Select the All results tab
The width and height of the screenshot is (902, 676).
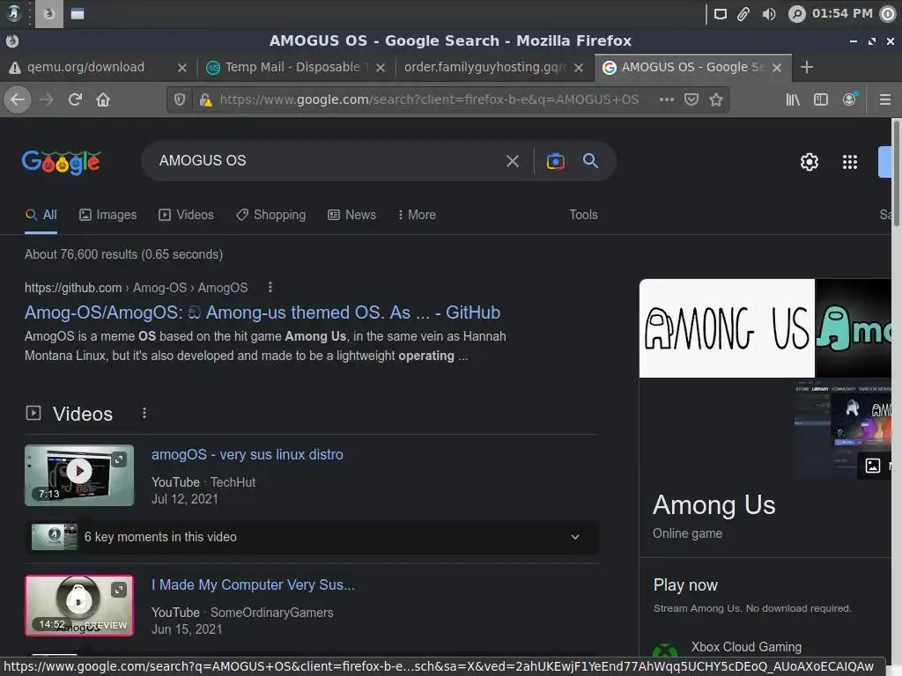click(41, 215)
